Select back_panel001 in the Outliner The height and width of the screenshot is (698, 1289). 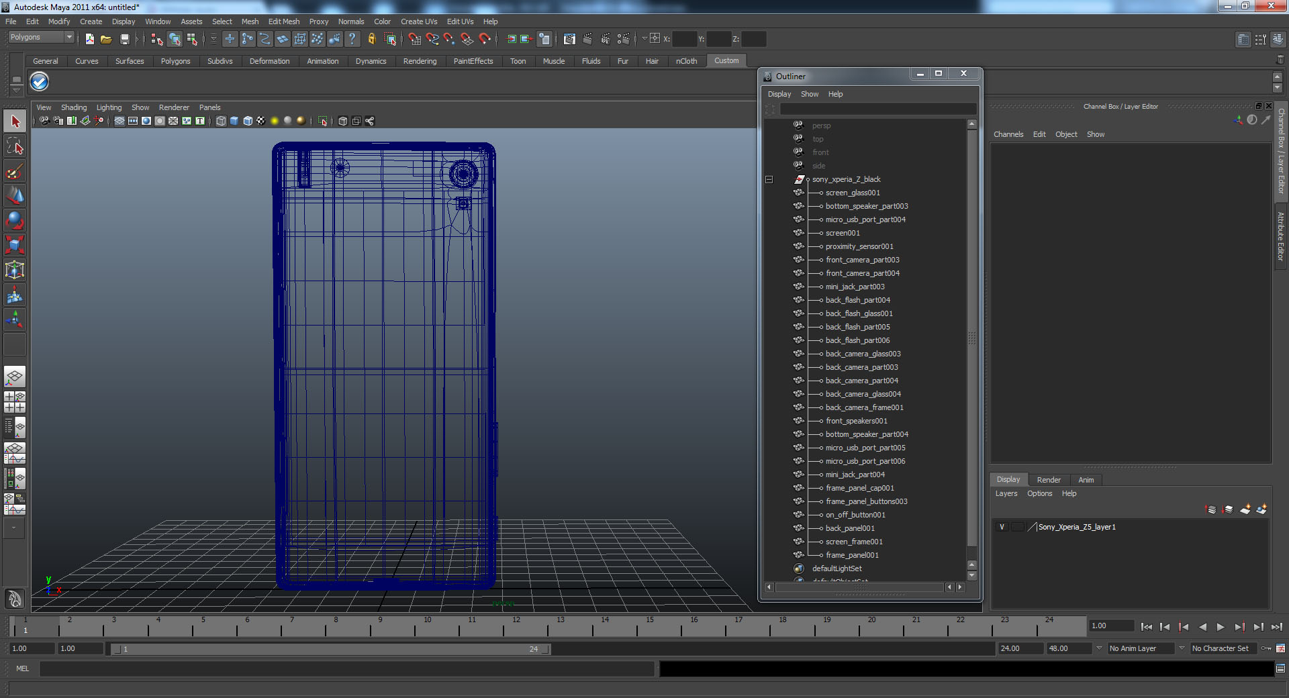point(850,528)
